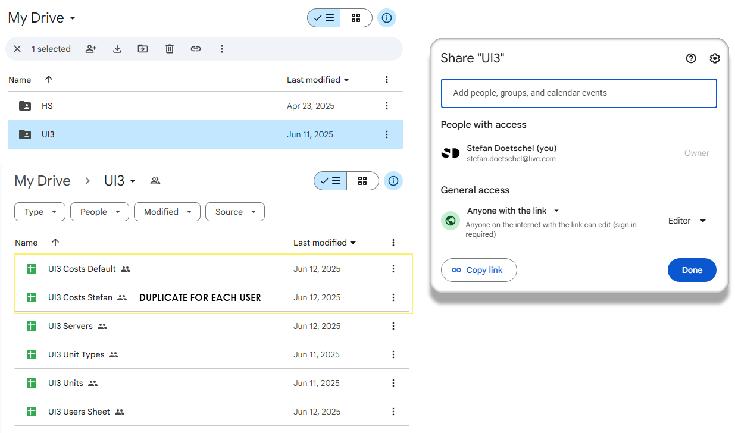Open the Modified filter chip
The width and height of the screenshot is (735, 433).
(x=167, y=212)
